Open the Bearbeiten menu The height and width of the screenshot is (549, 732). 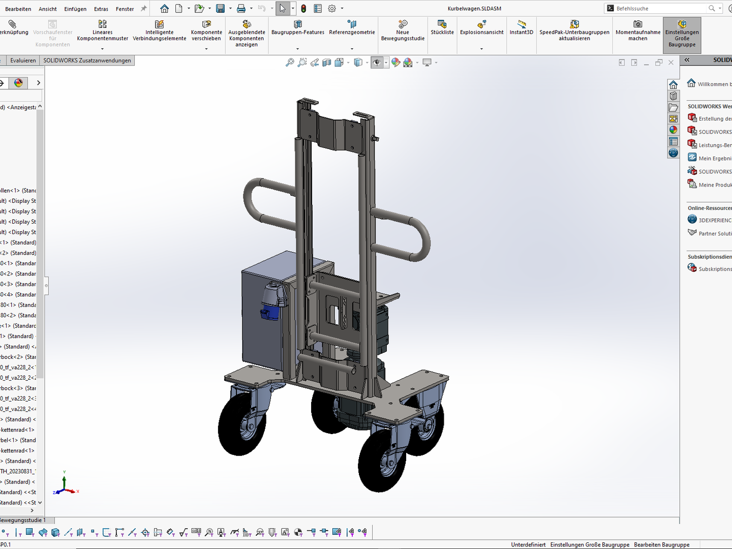pyautogui.click(x=18, y=9)
